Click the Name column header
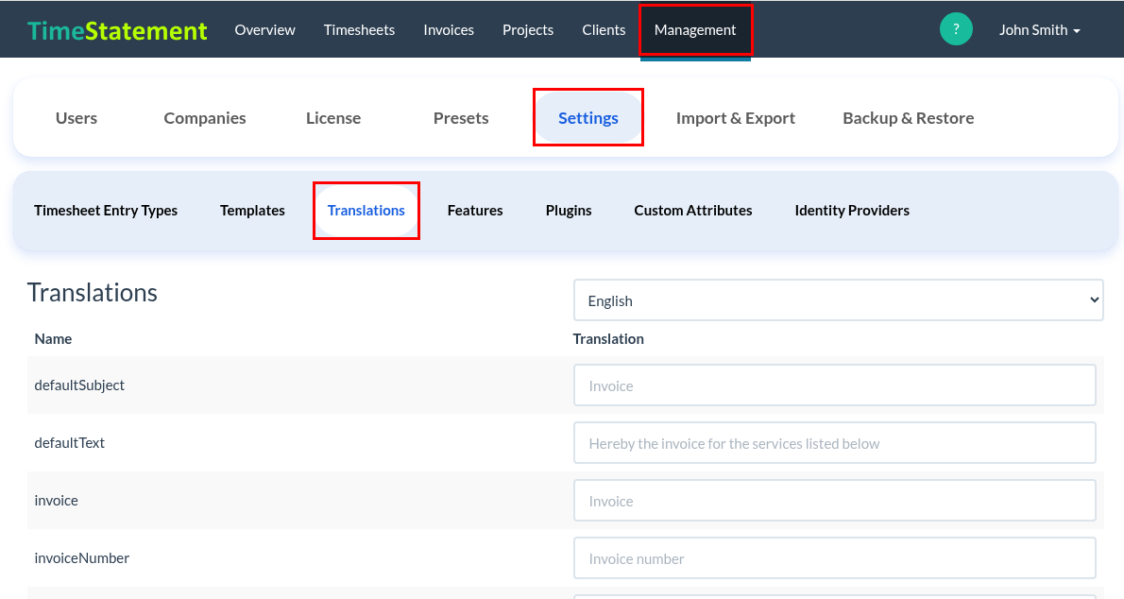This screenshot has height=599, width=1124. [x=53, y=338]
